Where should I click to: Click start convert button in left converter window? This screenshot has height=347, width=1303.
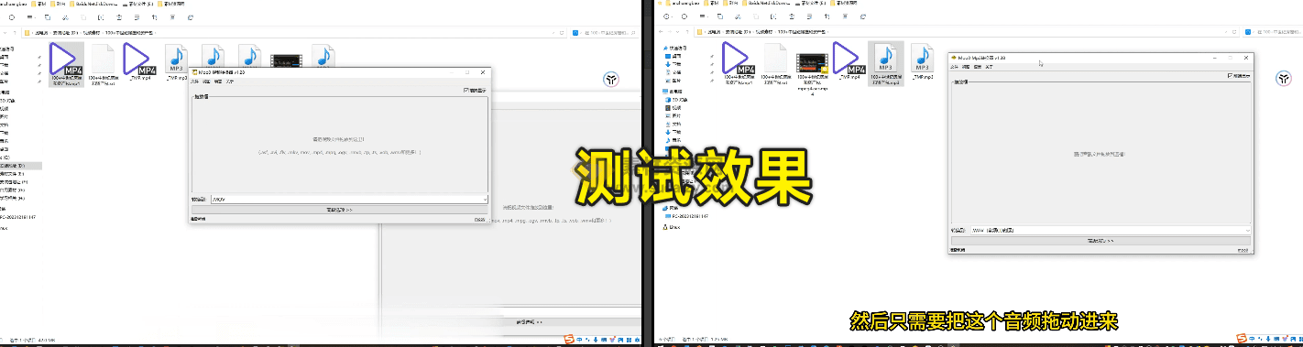tap(340, 210)
